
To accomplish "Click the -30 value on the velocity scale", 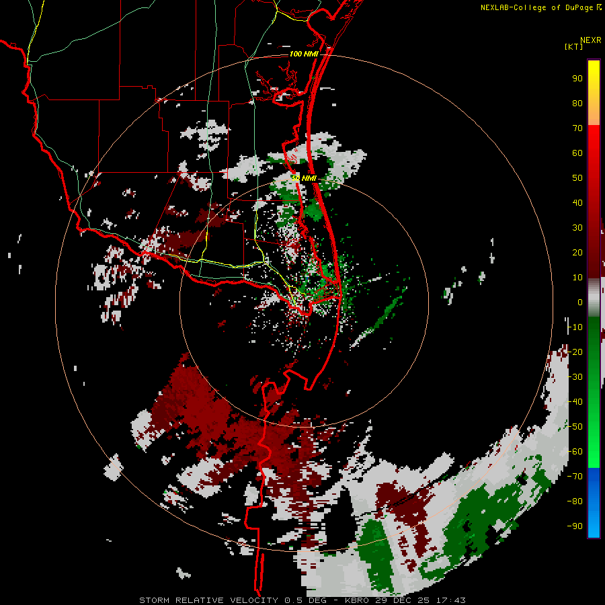I will point(575,377).
